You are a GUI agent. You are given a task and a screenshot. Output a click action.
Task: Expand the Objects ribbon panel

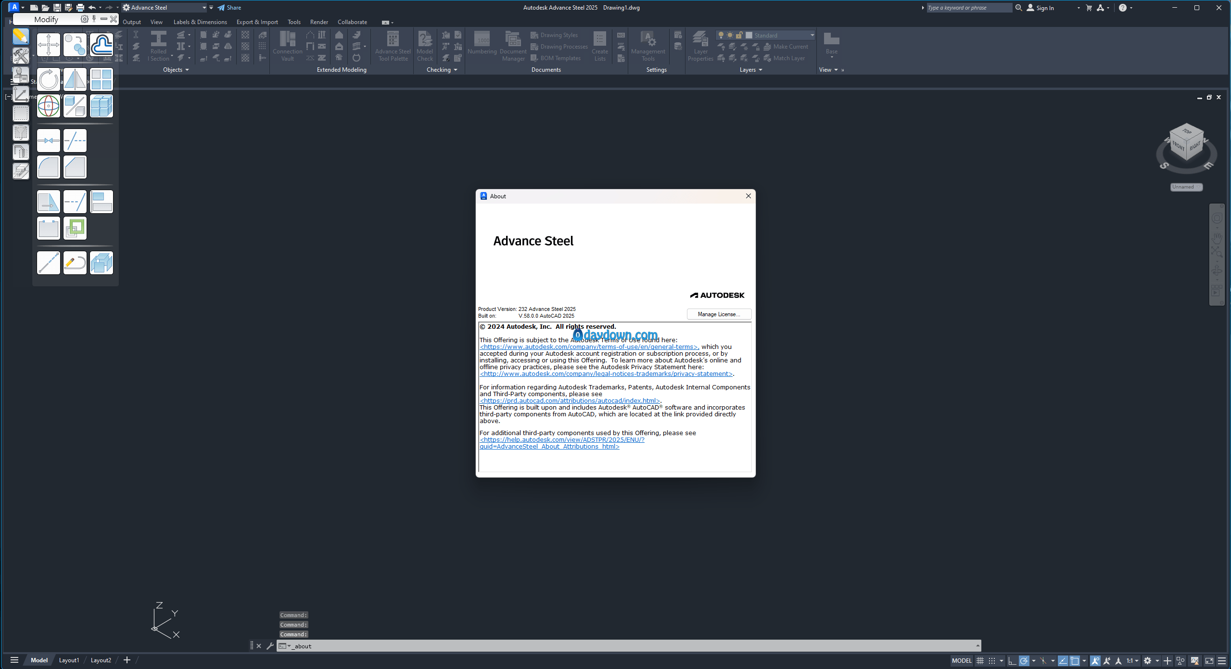176,70
